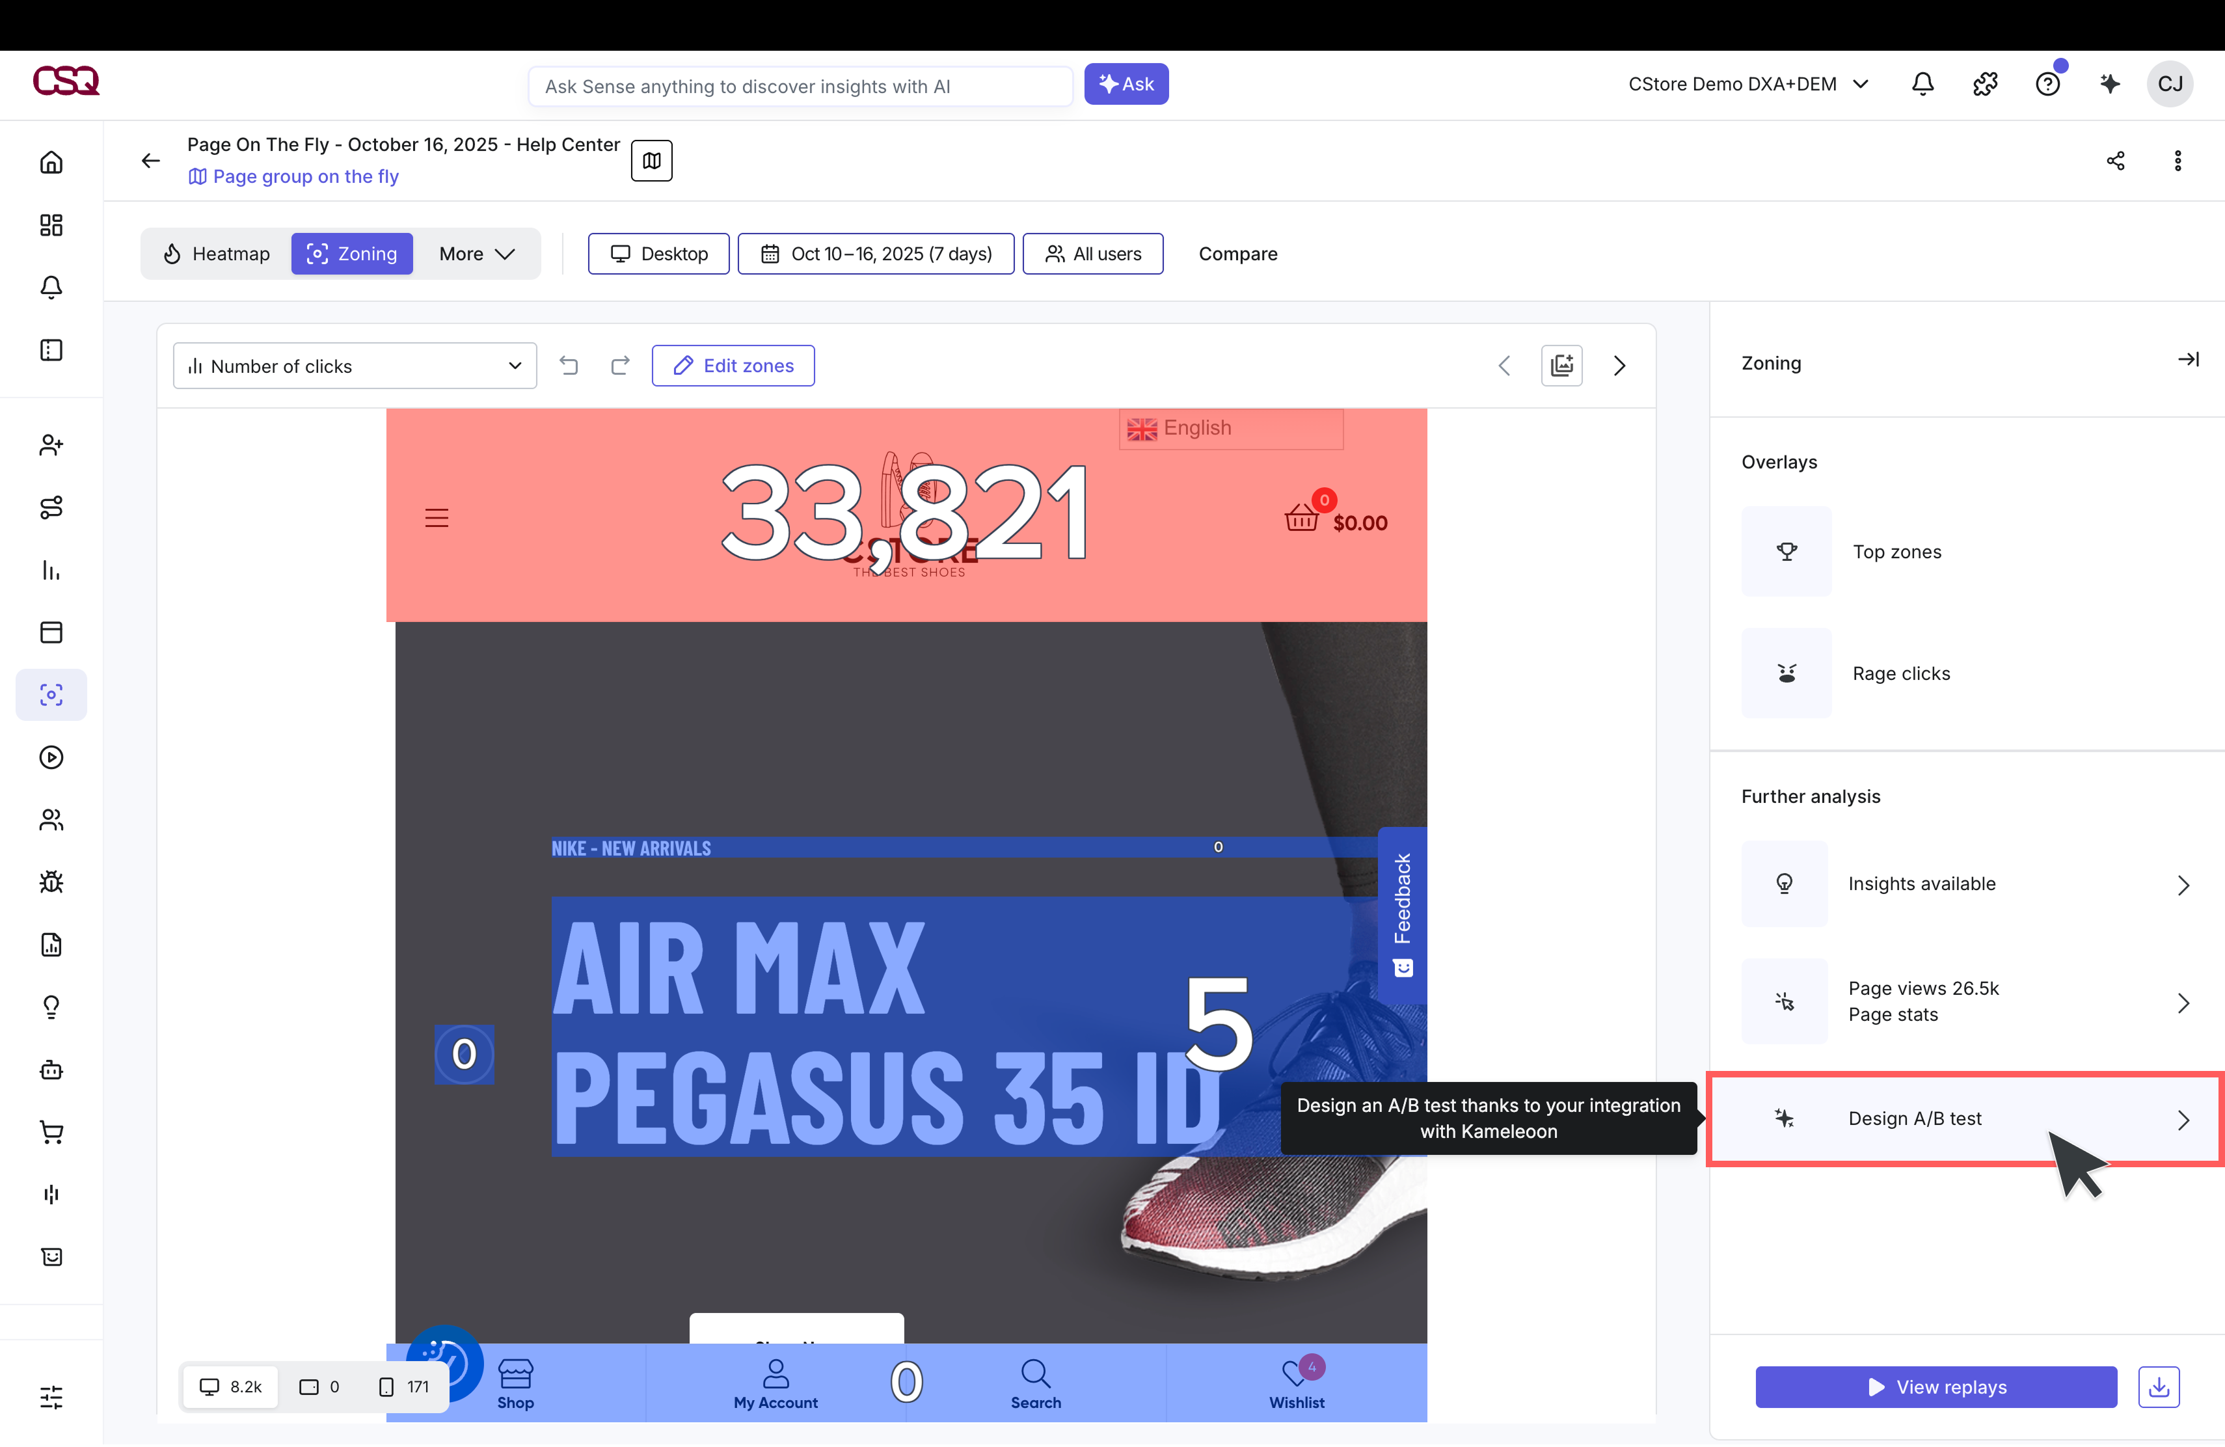Viewport: 2225px width, 1447px height.
Task: Click Shop in the page's bottom nav
Action: (515, 1385)
